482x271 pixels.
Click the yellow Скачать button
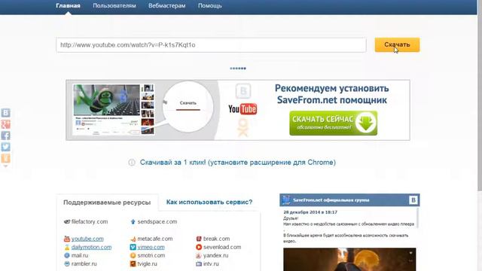coord(397,45)
